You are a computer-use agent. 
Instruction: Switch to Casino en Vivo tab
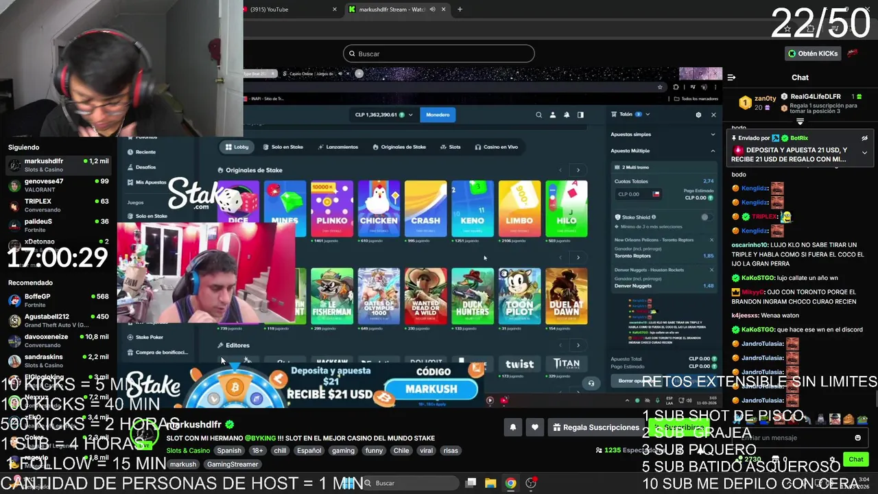click(497, 147)
